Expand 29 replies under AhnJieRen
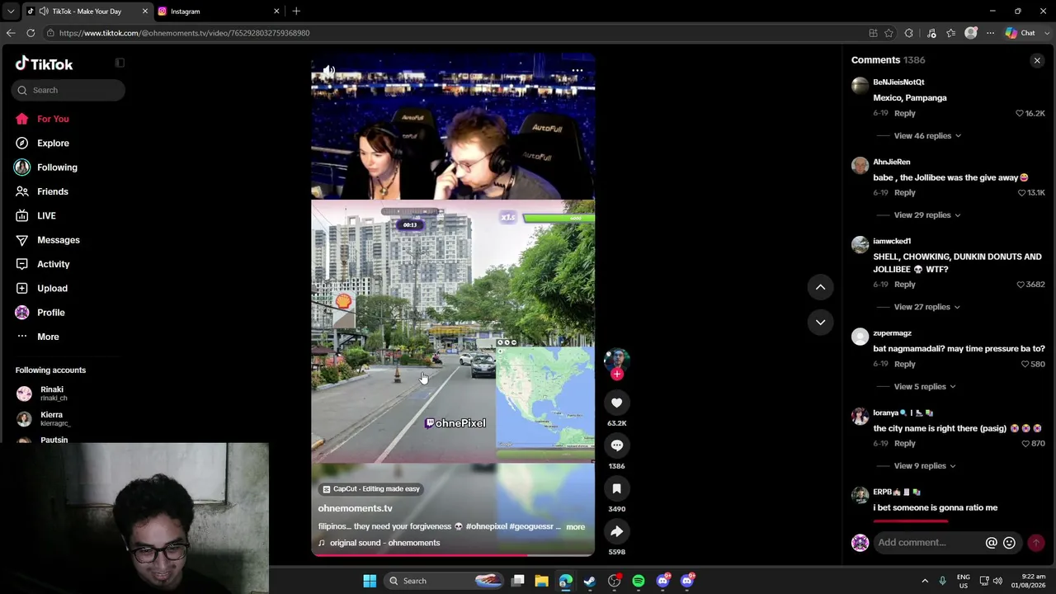Image resolution: width=1056 pixels, height=594 pixels. coord(927,215)
